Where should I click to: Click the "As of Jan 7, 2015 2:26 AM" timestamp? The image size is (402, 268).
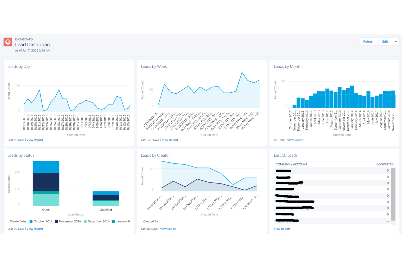pyautogui.click(x=33, y=51)
